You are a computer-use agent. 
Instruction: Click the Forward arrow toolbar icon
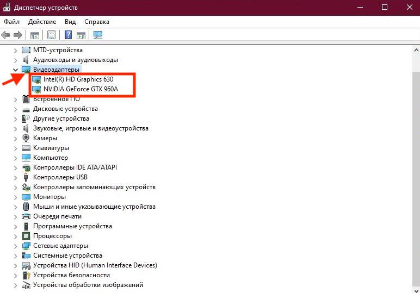(x=17, y=35)
